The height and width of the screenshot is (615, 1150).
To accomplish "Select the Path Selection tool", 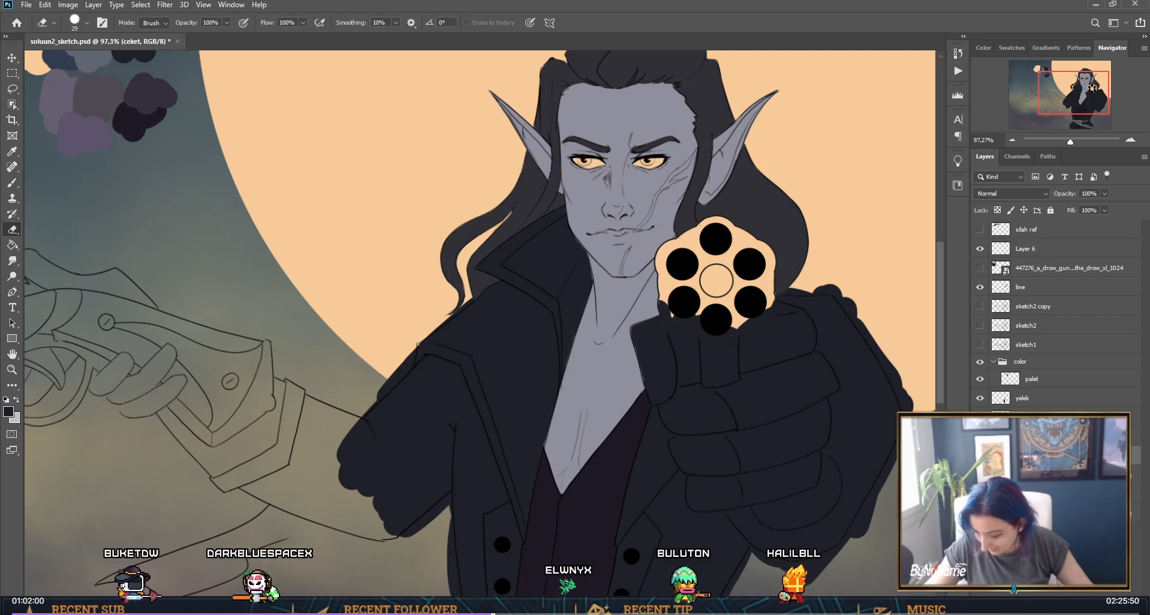I will coord(12,323).
